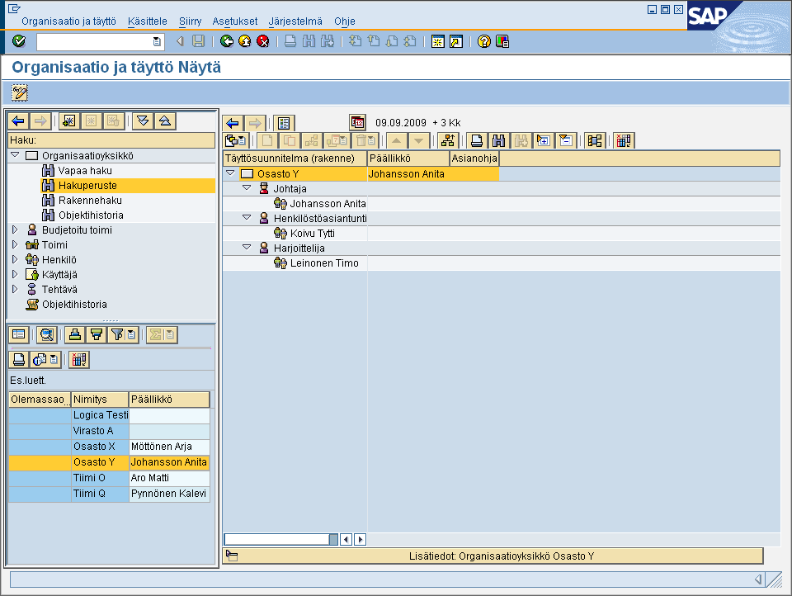Click the Lisätiedot: Organisaatioyksikkö Osasto Y bar
Viewport: 792px width, 596px height.
493,556
